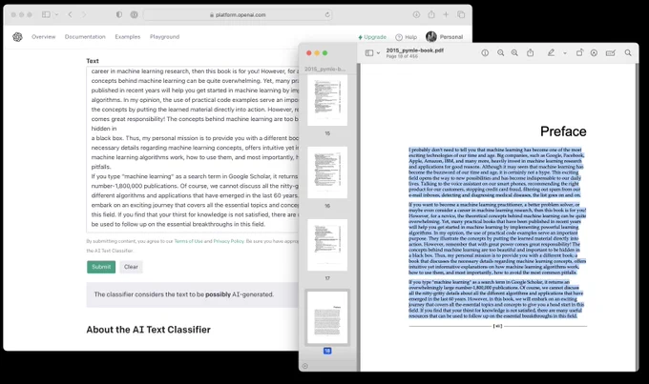Select page 18 thumbnail

(x=327, y=317)
